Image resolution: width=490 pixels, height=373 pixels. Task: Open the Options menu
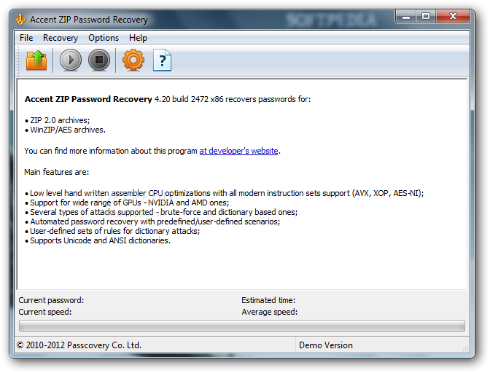(x=104, y=38)
